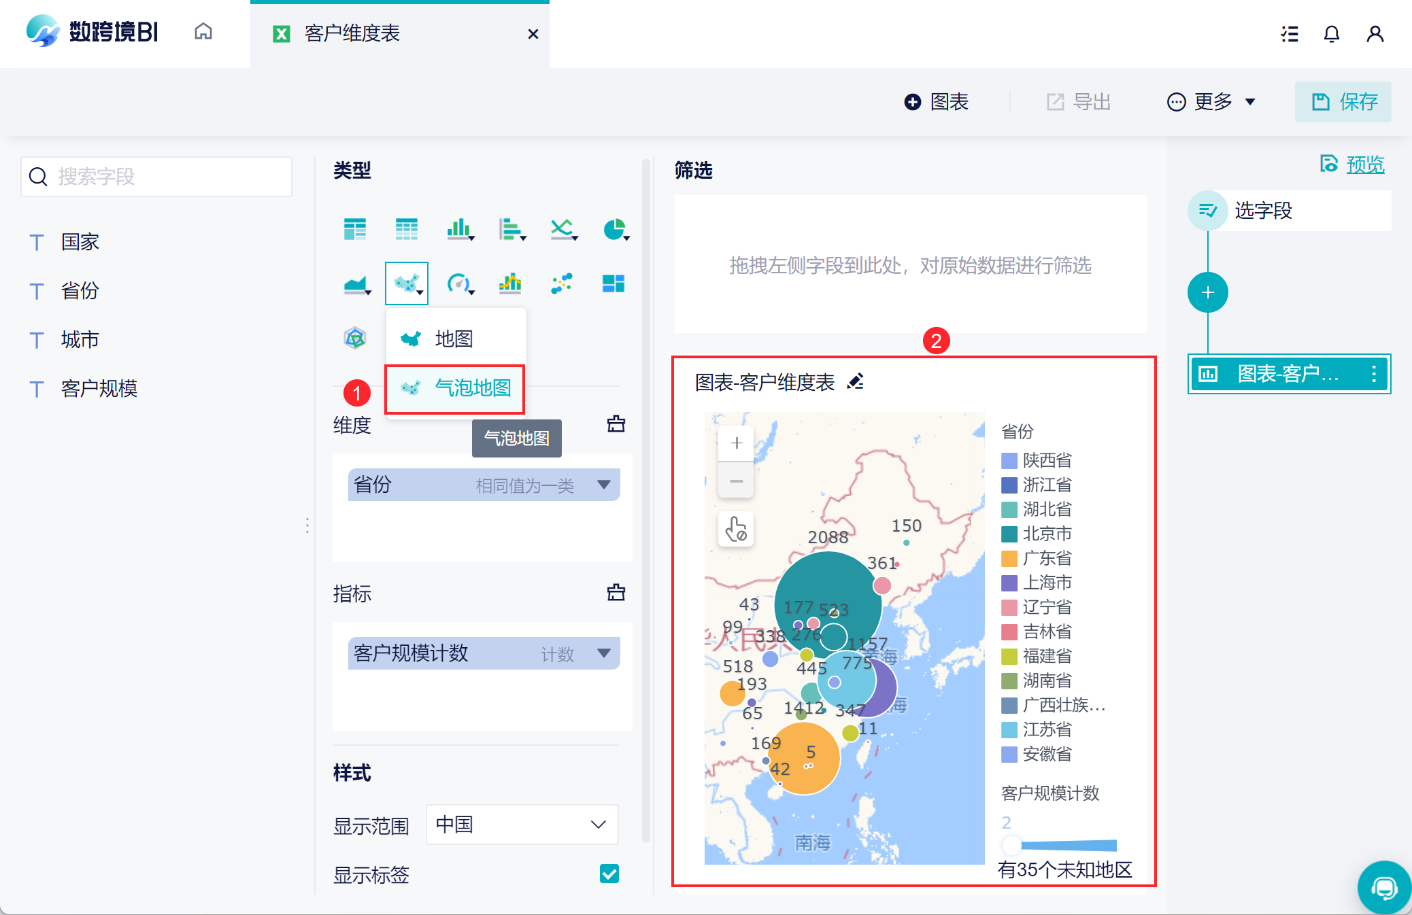Open the 更多 dropdown menu
1412x915 pixels.
coord(1212,102)
